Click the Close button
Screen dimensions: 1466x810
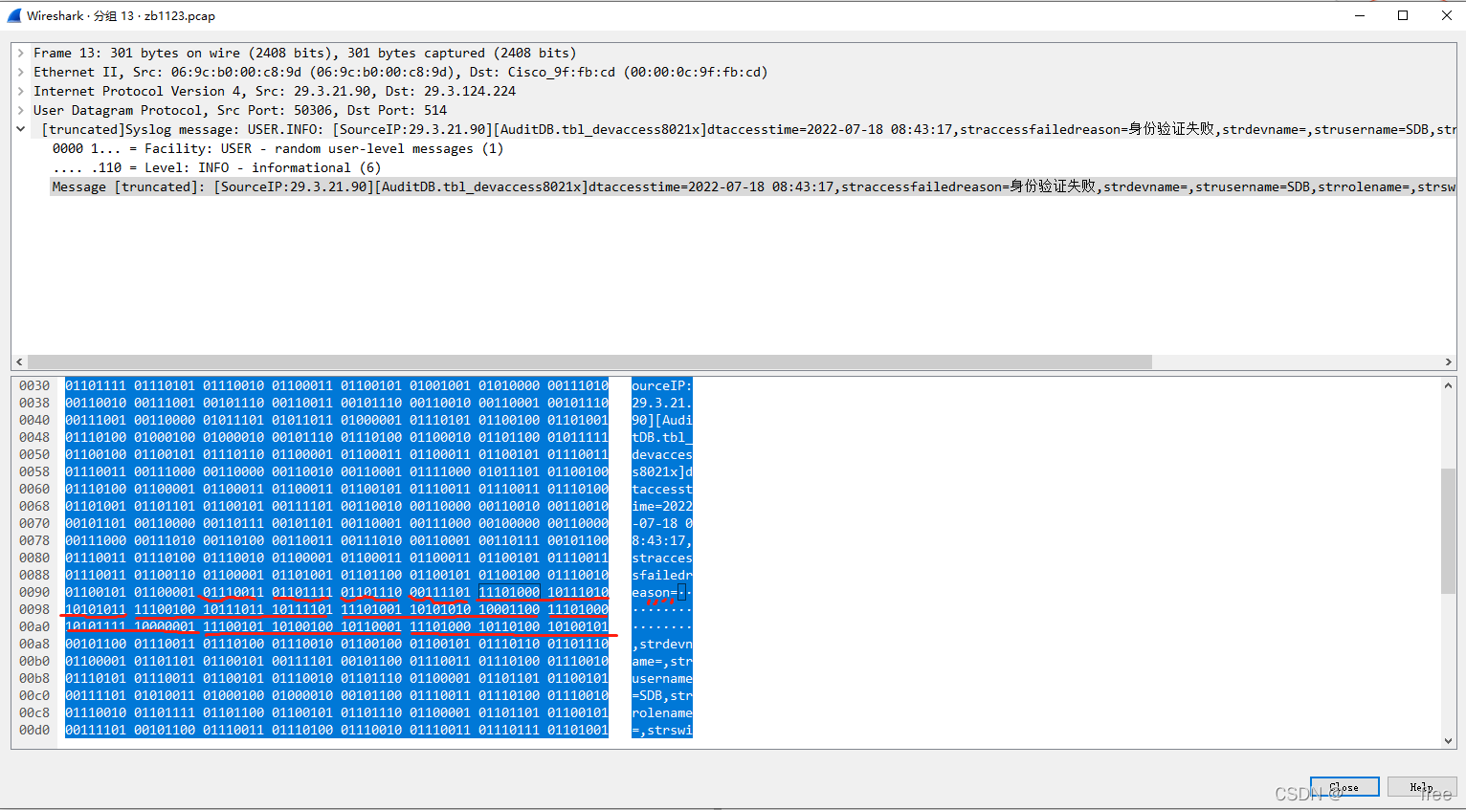click(x=1344, y=787)
